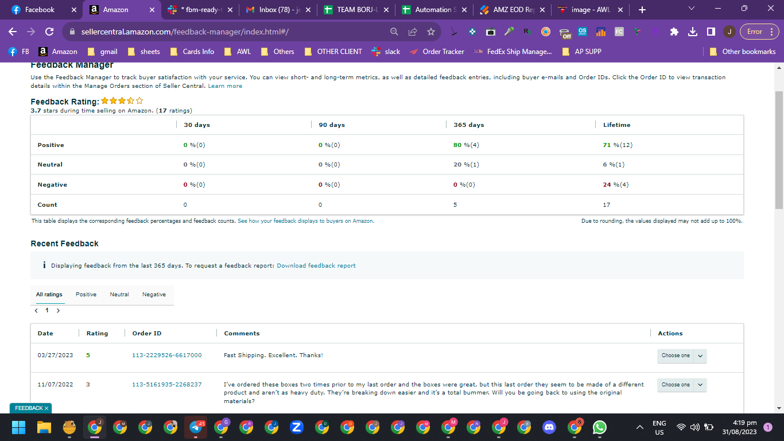The height and width of the screenshot is (441, 784).
Task: Open the AWL bookmark folder
Action: tap(238, 52)
